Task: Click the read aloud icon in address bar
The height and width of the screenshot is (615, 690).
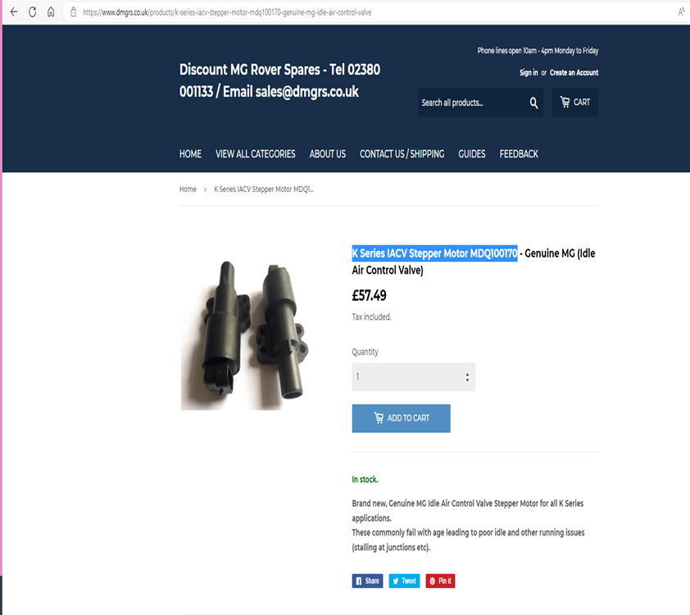Action: click(681, 11)
